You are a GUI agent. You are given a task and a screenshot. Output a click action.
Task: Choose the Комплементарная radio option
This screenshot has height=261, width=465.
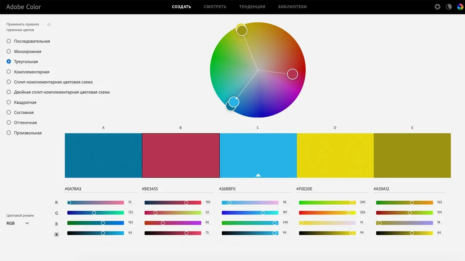9,72
